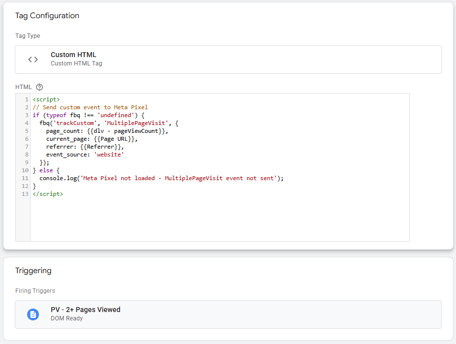Click the opening <script> tag on line 1
This screenshot has width=456, height=344.
[46, 99]
